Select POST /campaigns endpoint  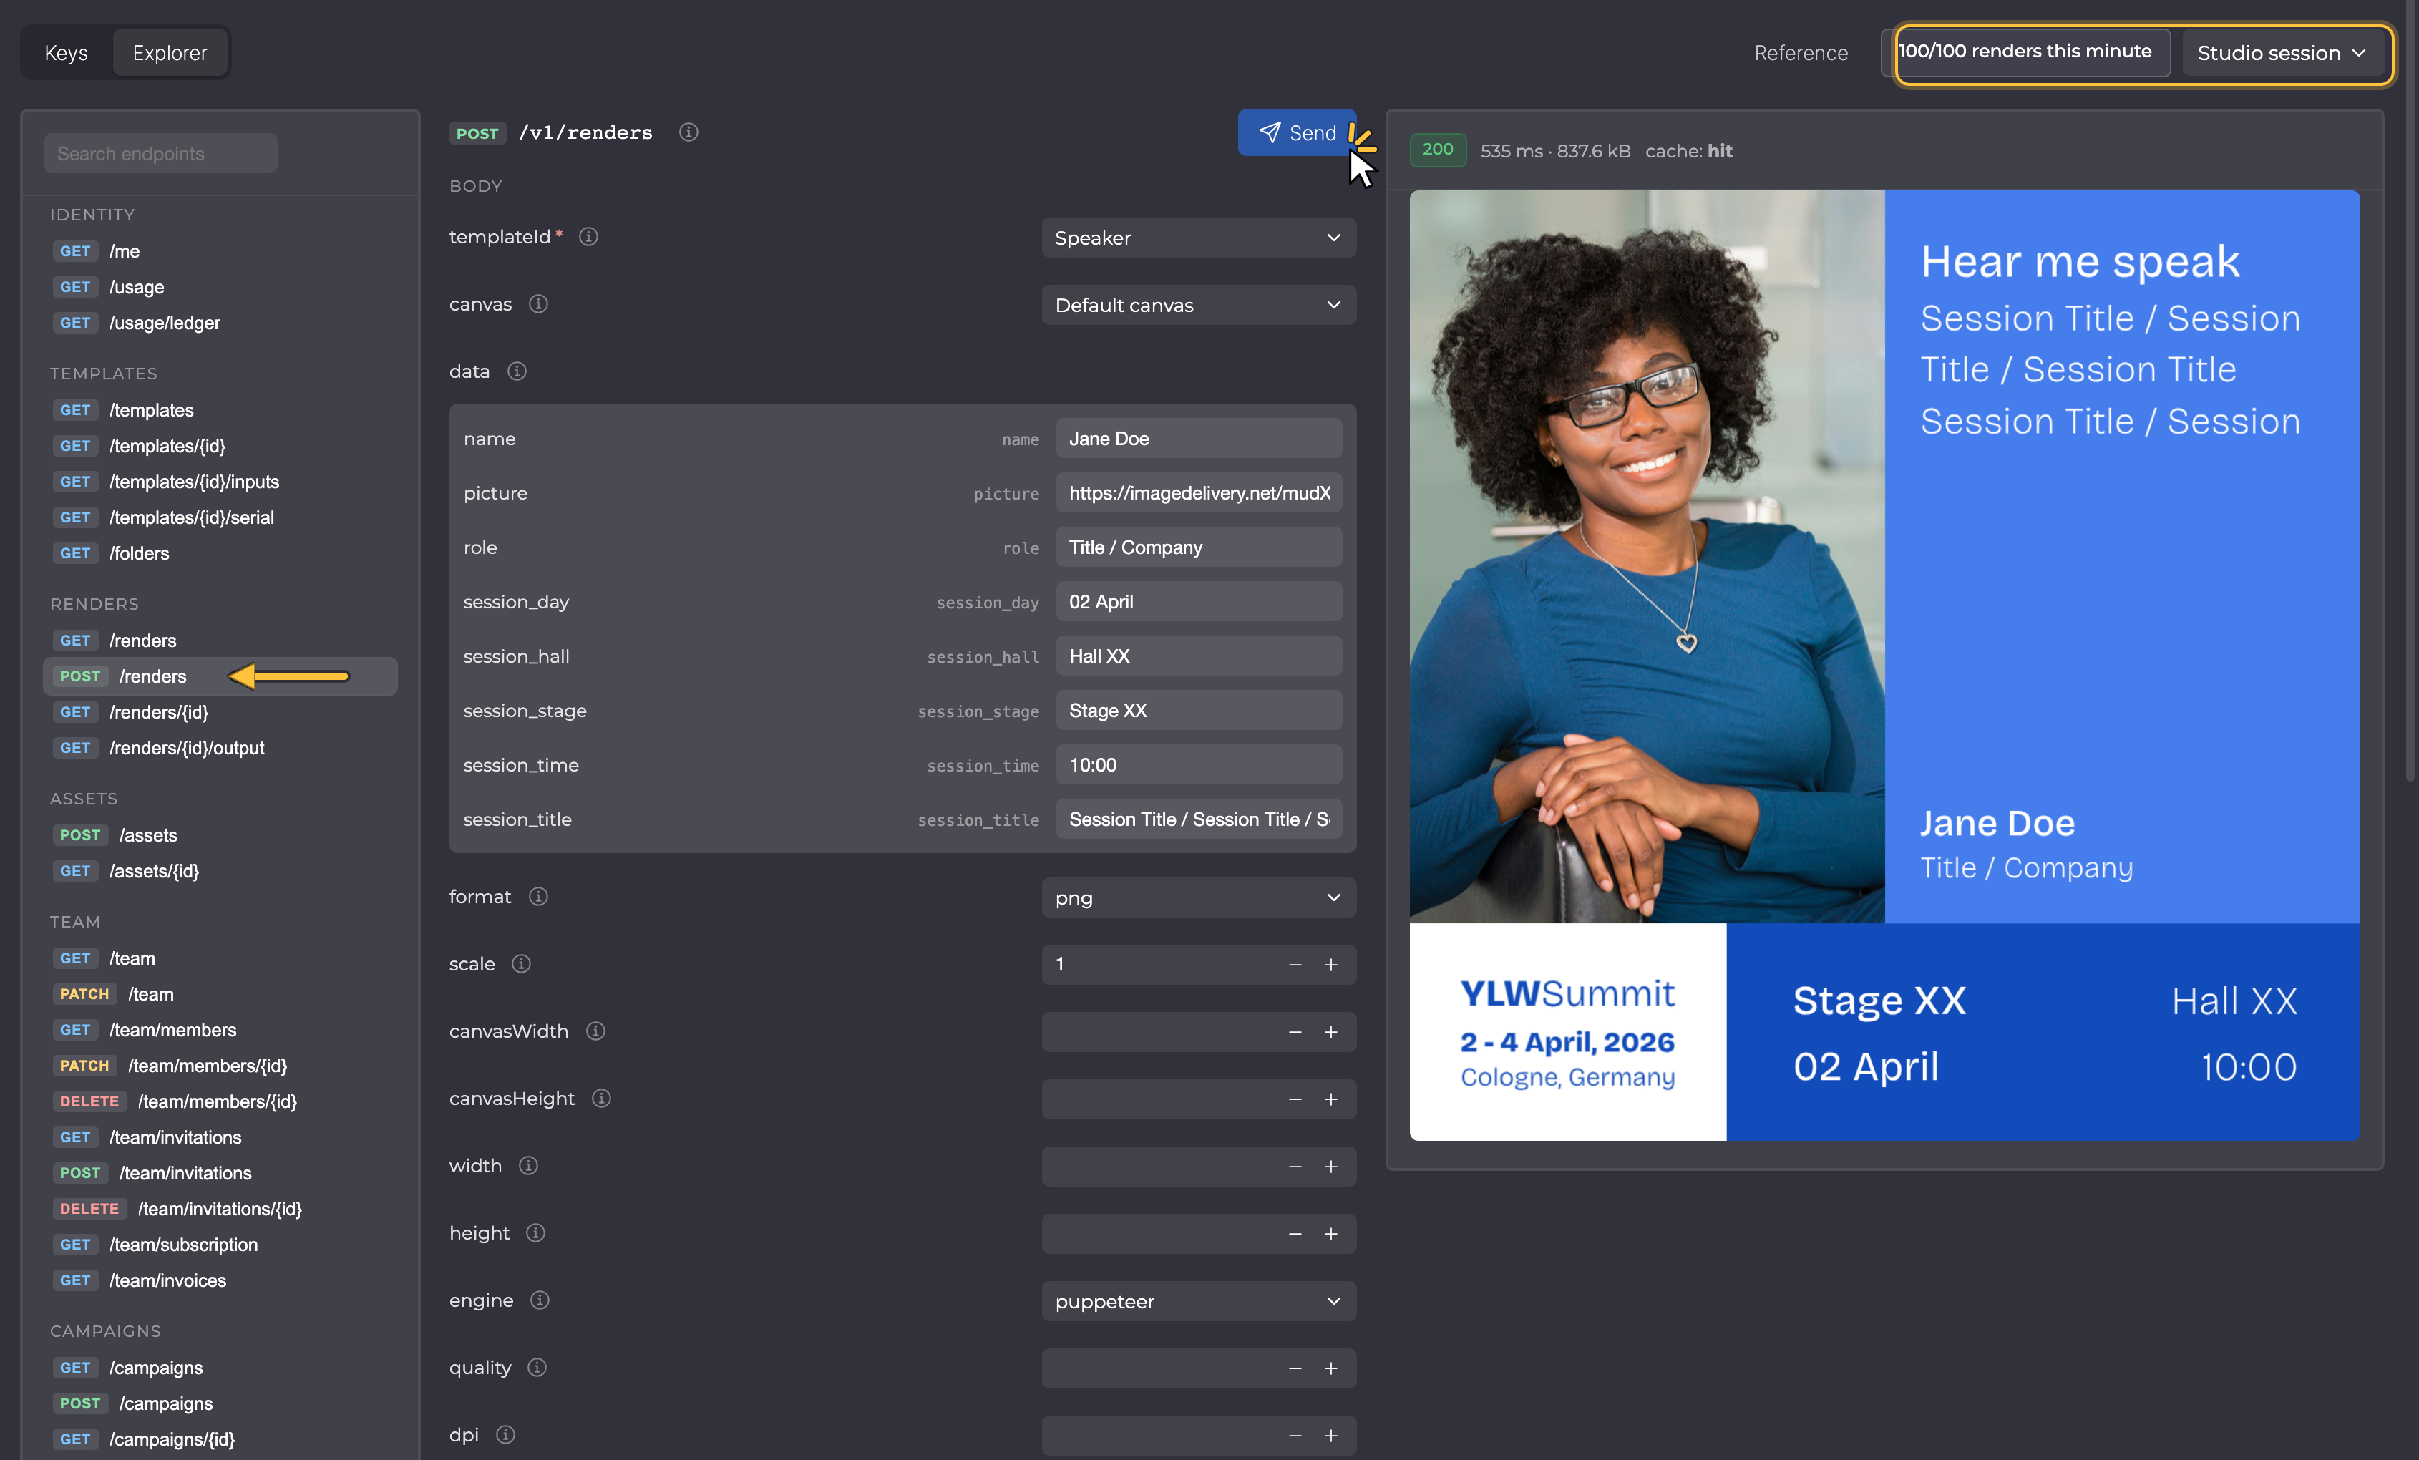click(220, 1404)
